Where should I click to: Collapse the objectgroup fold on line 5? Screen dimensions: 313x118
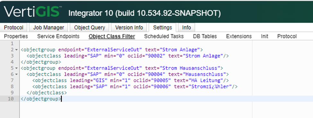16,68
